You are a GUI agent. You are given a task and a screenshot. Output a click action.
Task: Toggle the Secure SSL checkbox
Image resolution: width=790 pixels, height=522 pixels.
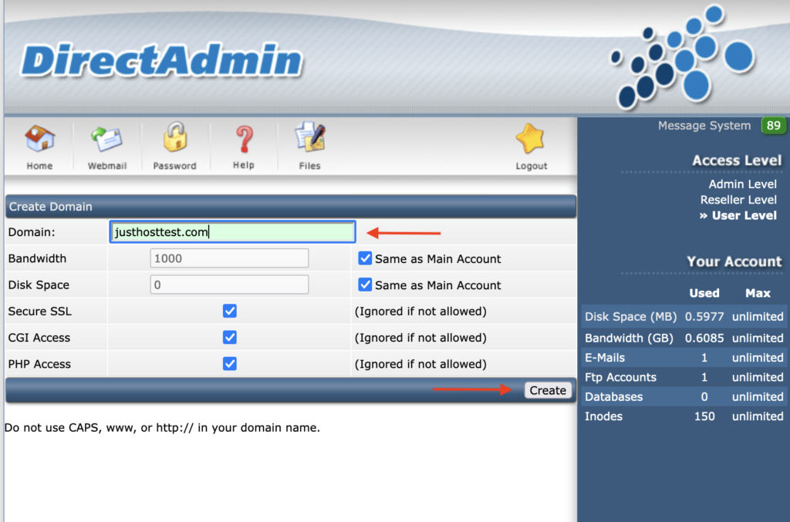(230, 311)
